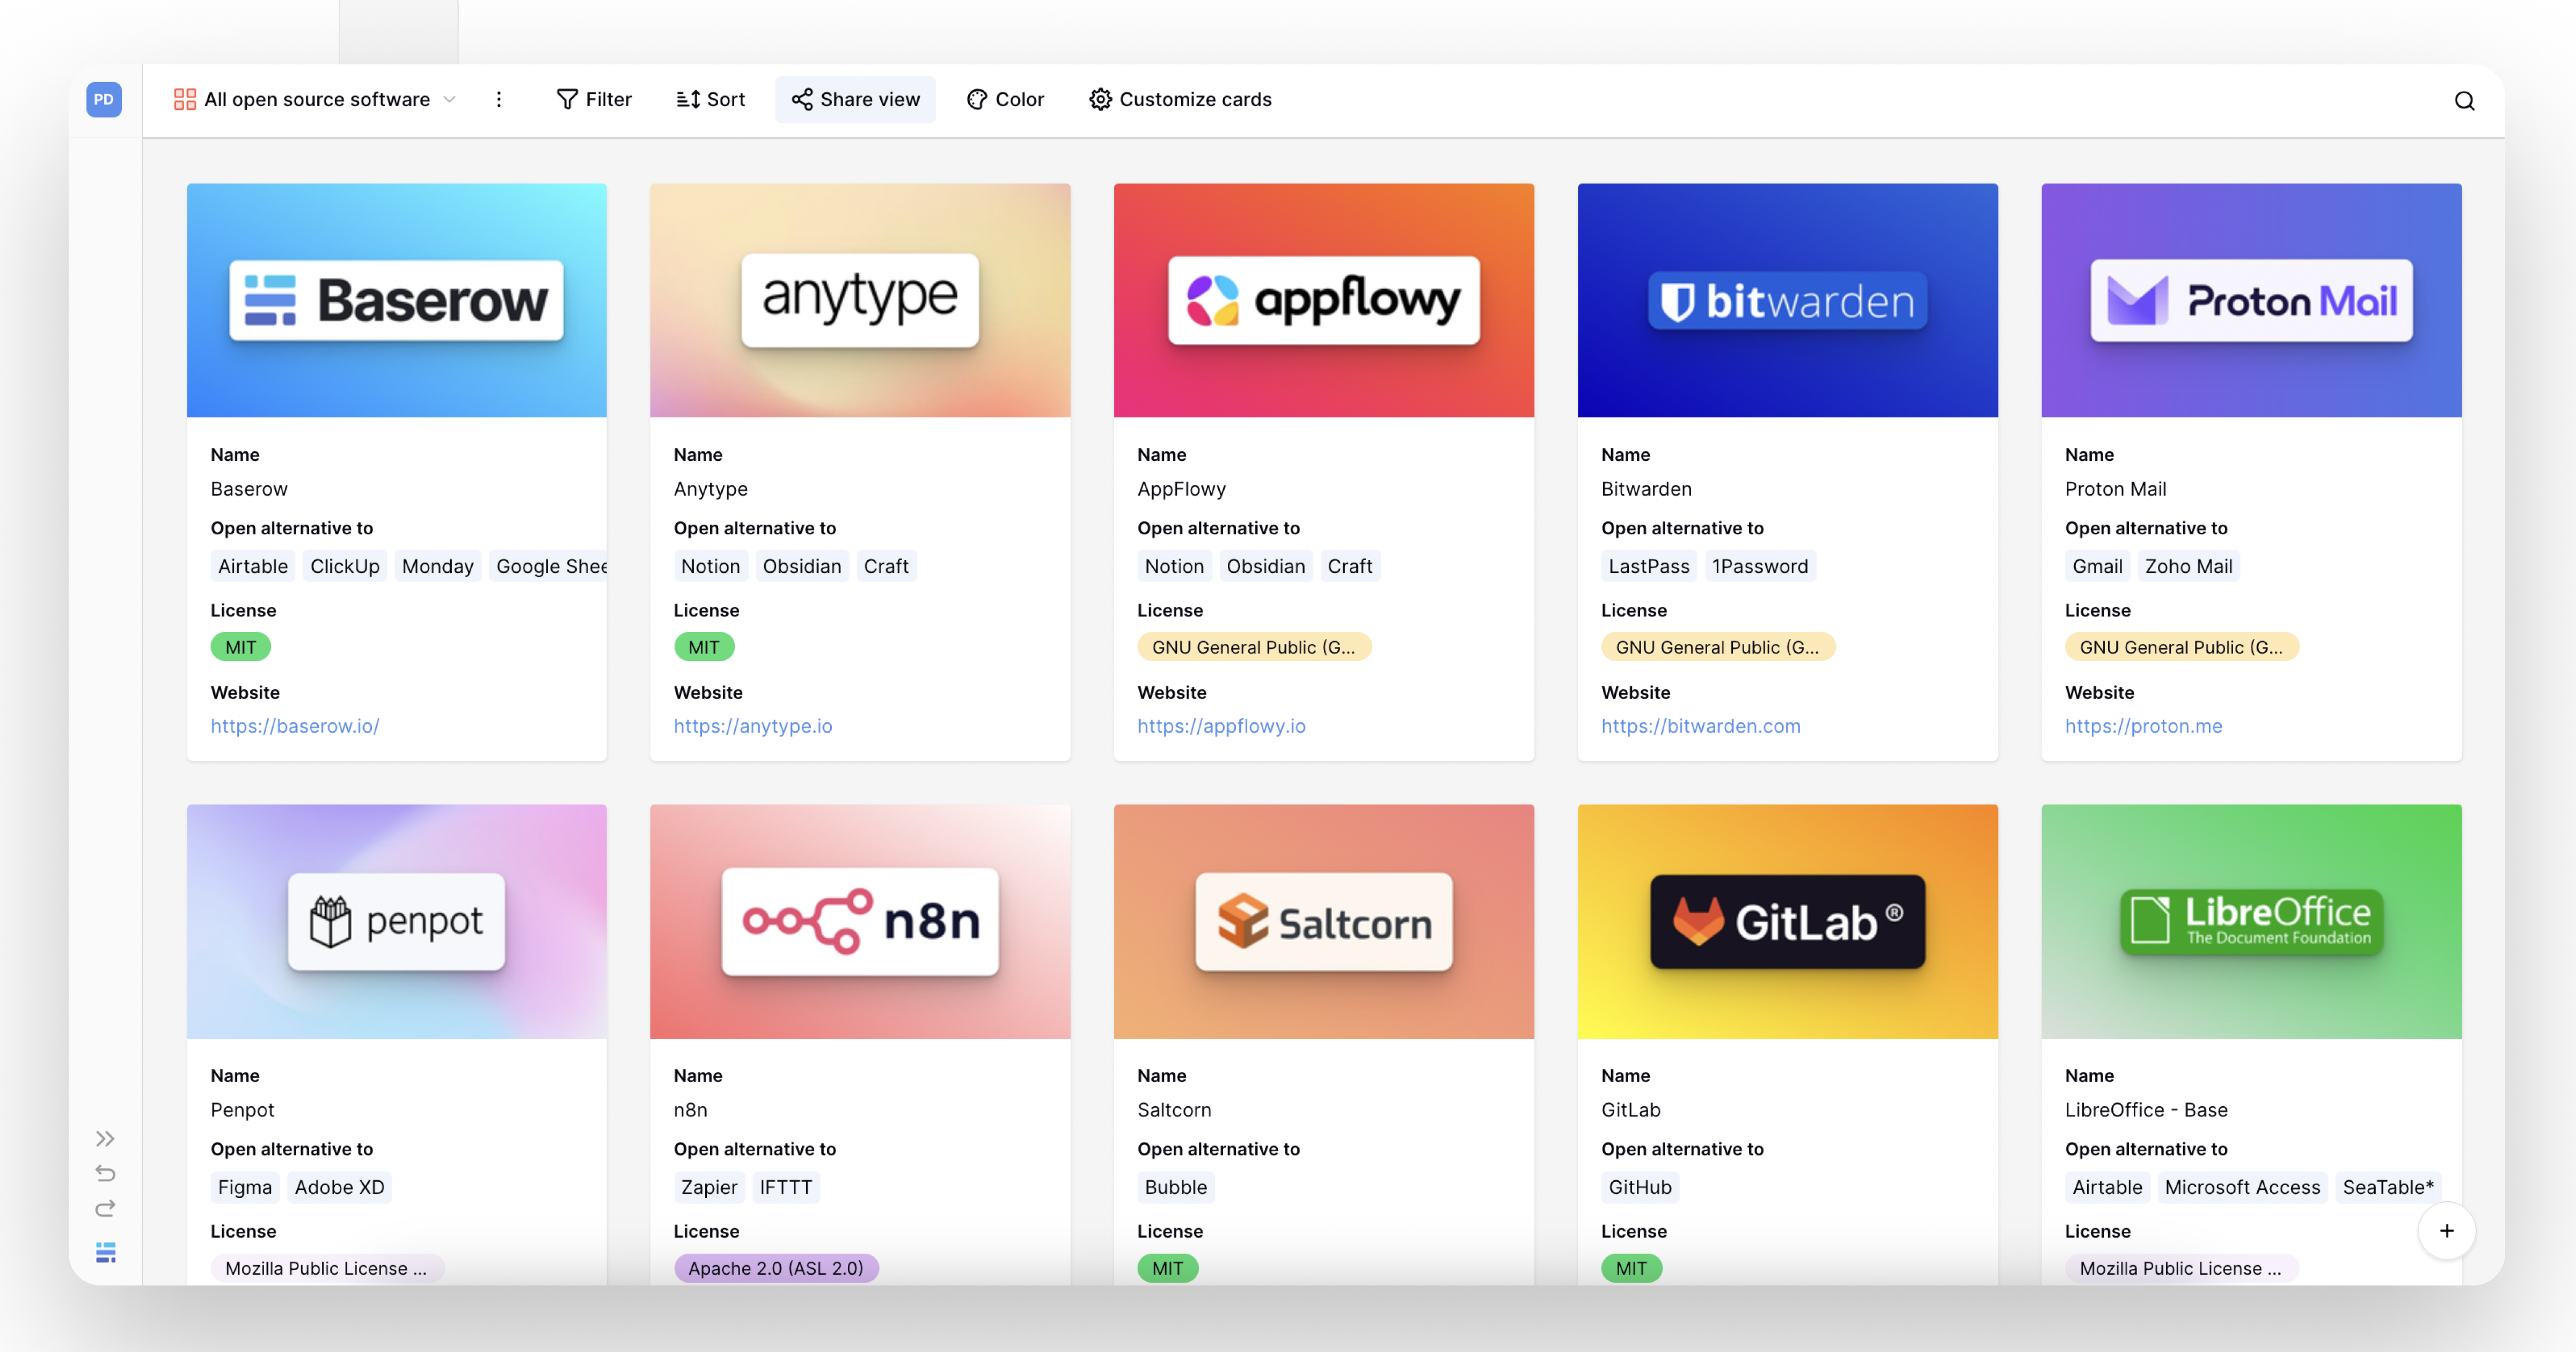Open the Color card settings
Image resolution: width=2576 pixels, height=1352 pixels.
click(1005, 99)
